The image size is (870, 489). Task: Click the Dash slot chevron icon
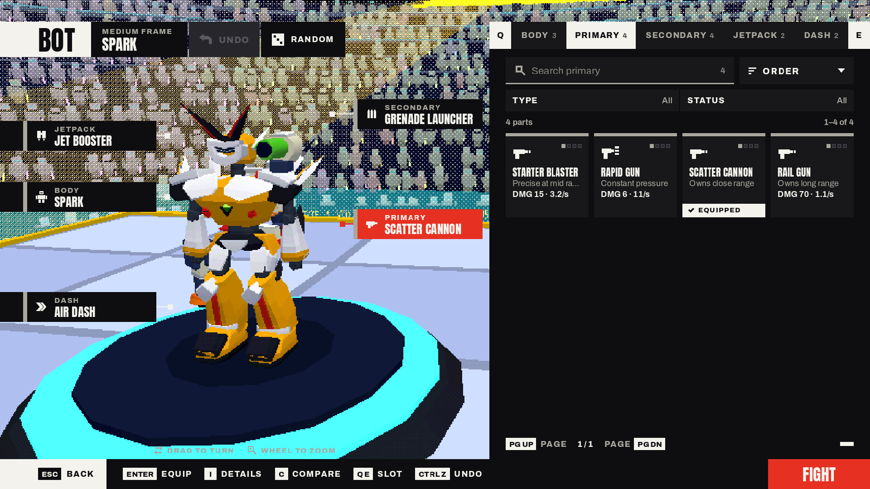41,307
